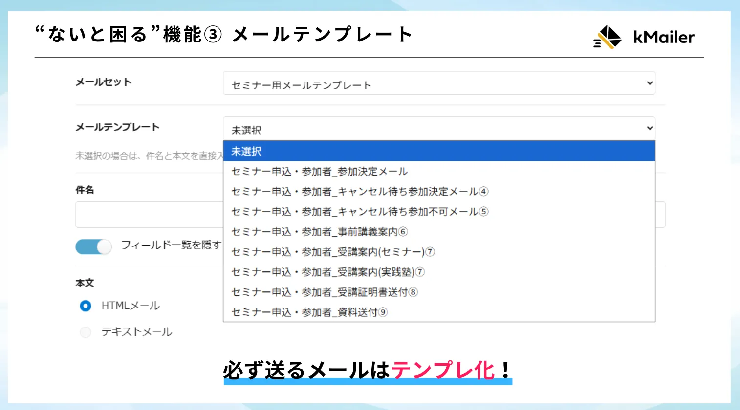
Task: Select the highlighted 未選択 option
Action: [x=438, y=151]
